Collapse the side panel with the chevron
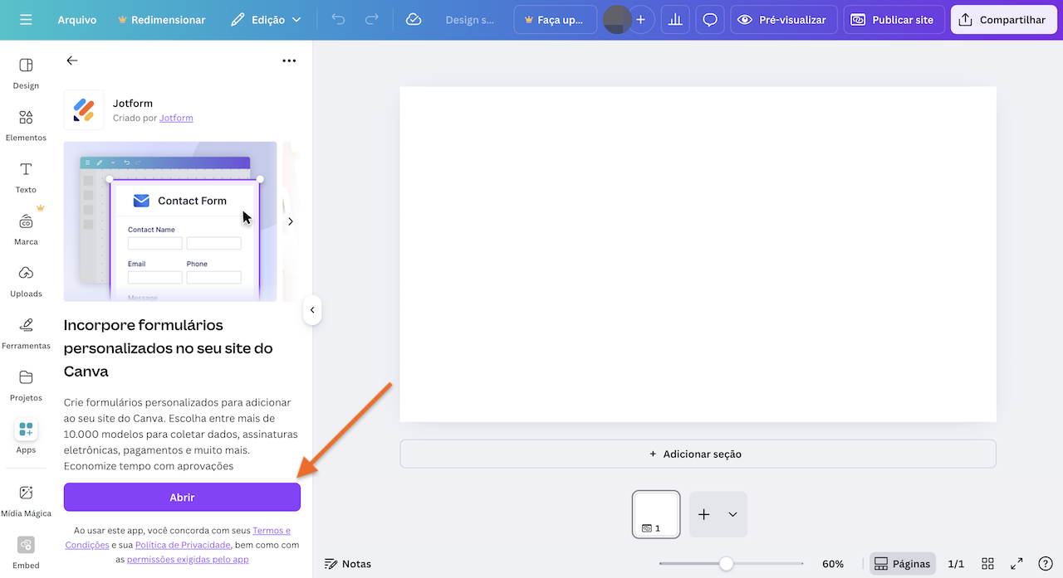 pyautogui.click(x=312, y=310)
